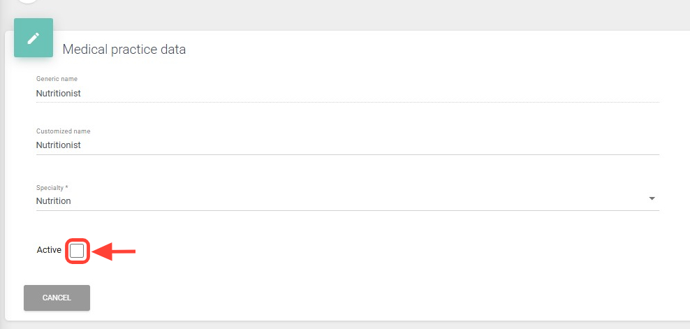The width and height of the screenshot is (690, 329).
Task: Click empty card area right of CANCEL
Action: point(349,298)
